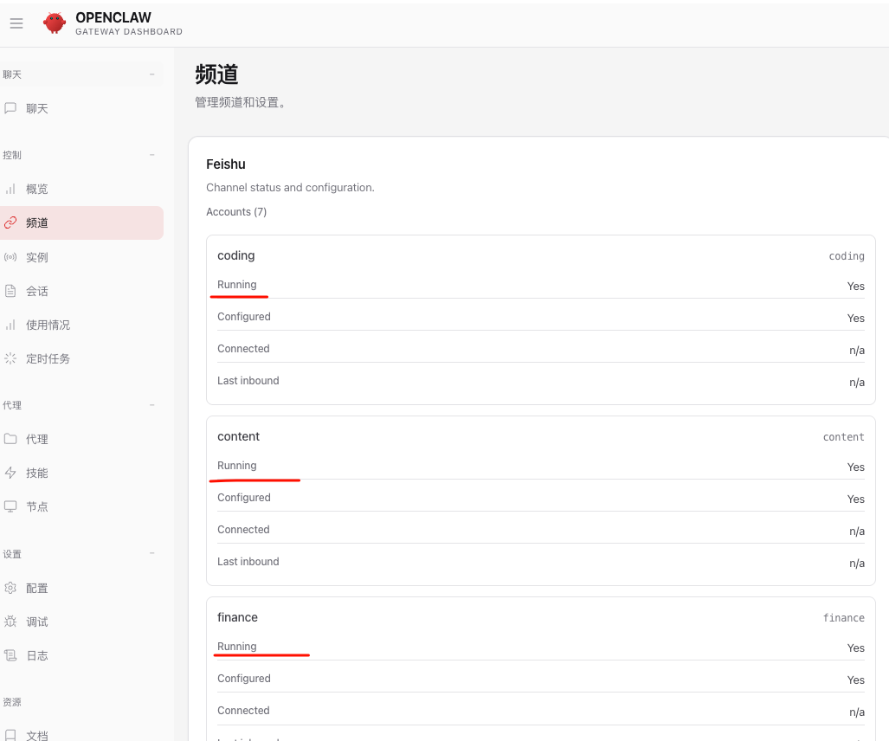Collapse the 聊天 sidebar section
The height and width of the screenshot is (741, 889).
tap(152, 74)
